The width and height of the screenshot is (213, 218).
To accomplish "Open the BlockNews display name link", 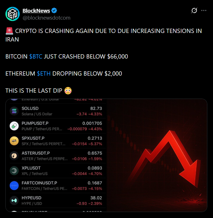I will point(36,11).
